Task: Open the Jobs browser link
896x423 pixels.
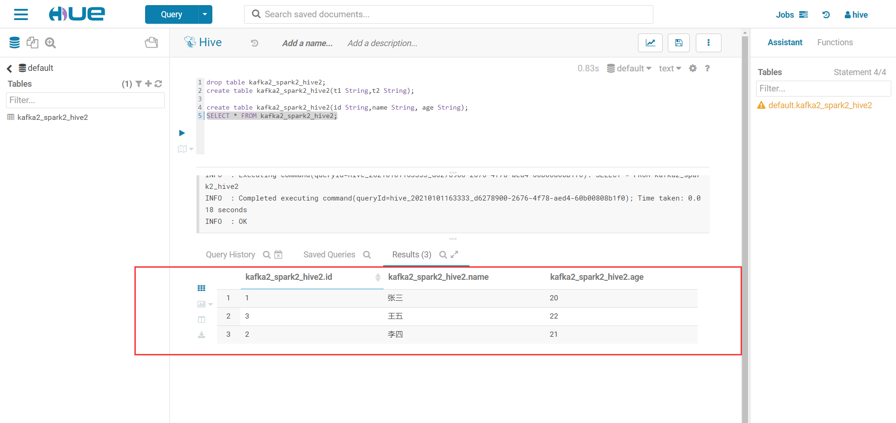Action: click(x=791, y=15)
